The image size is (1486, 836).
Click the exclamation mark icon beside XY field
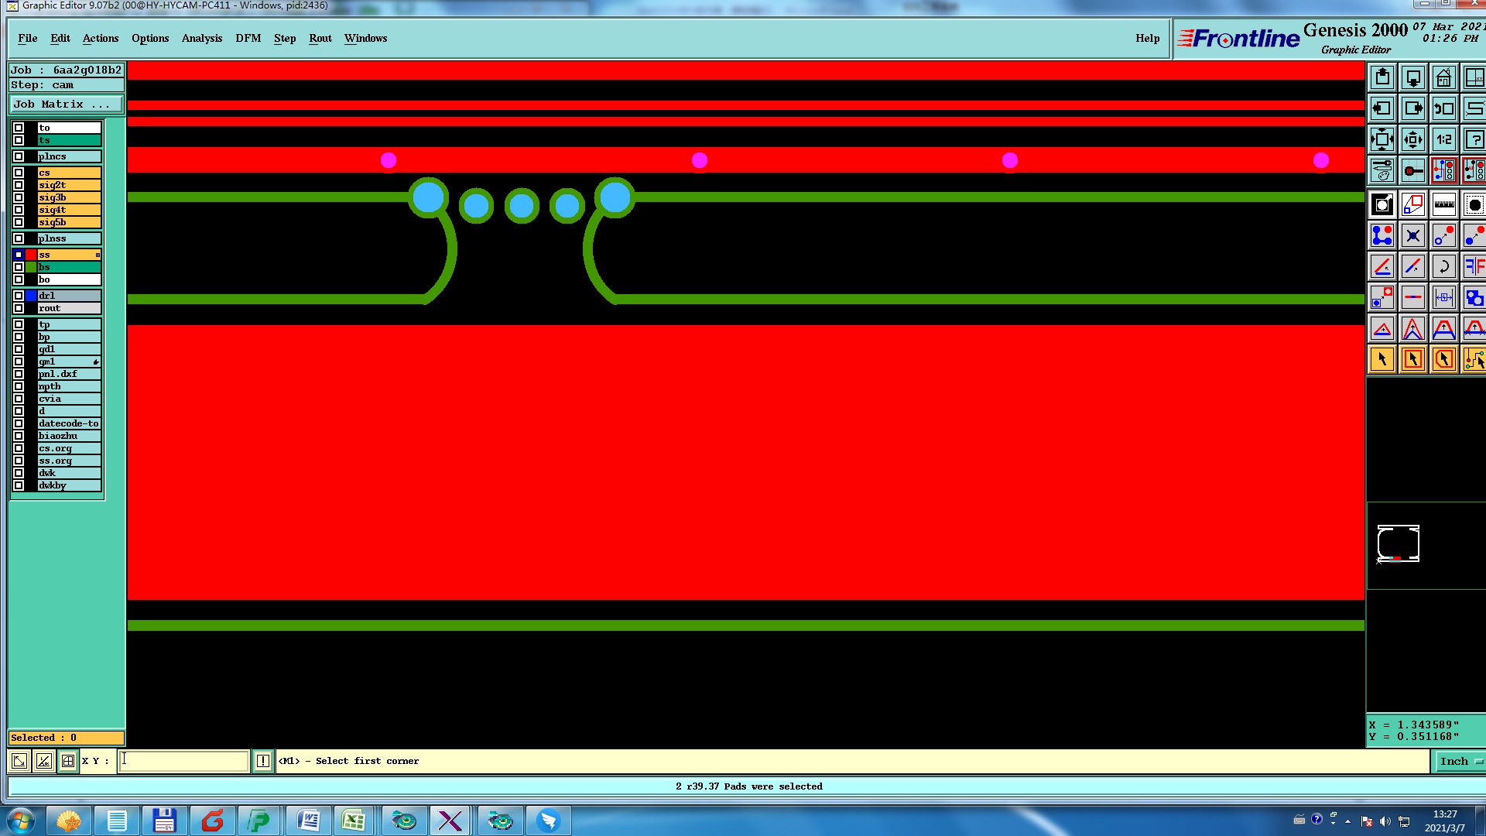[x=263, y=761]
